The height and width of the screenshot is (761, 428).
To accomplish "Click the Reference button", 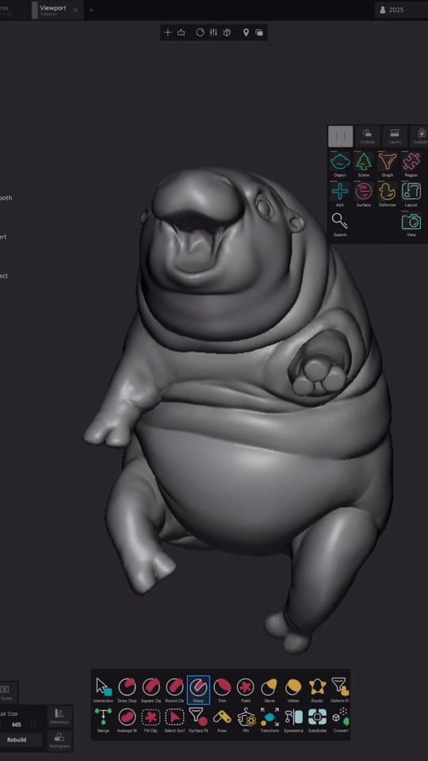I will pyautogui.click(x=59, y=717).
